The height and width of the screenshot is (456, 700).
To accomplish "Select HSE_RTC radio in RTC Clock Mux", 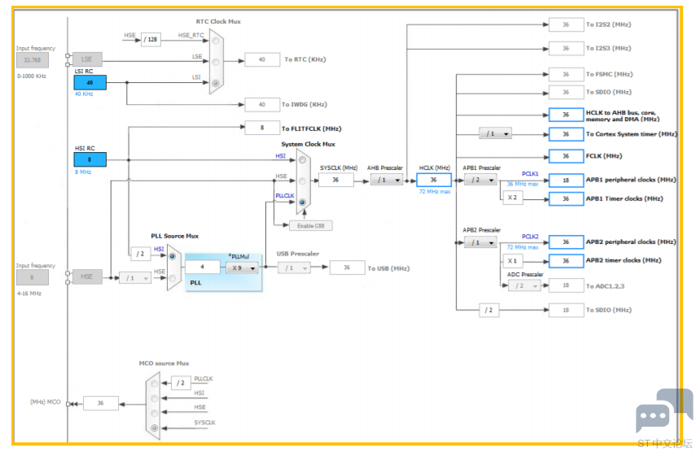I will coord(216,41).
